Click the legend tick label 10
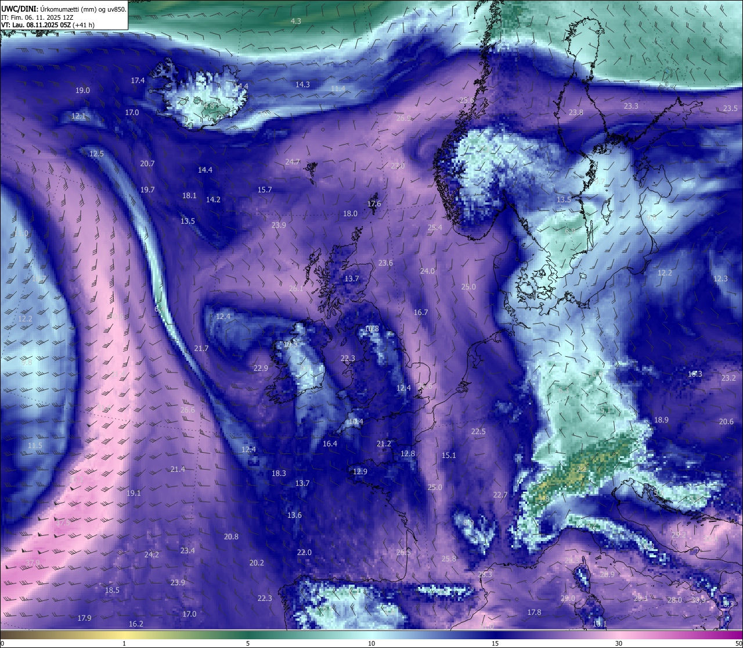Image resolution: width=743 pixels, height=648 pixels. click(x=371, y=643)
